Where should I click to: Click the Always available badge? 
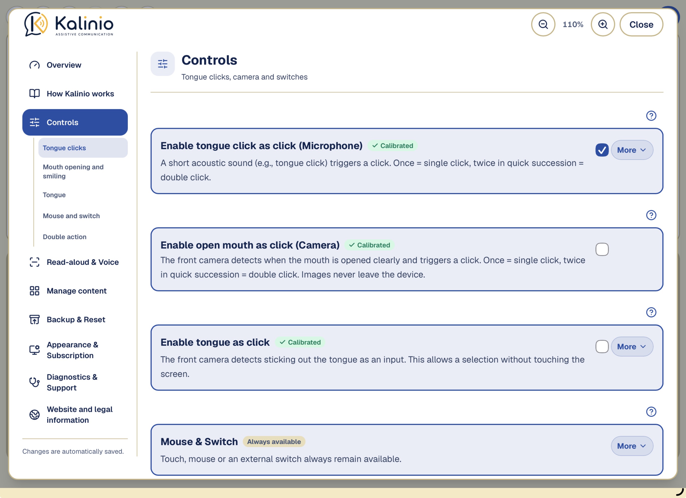click(x=274, y=442)
